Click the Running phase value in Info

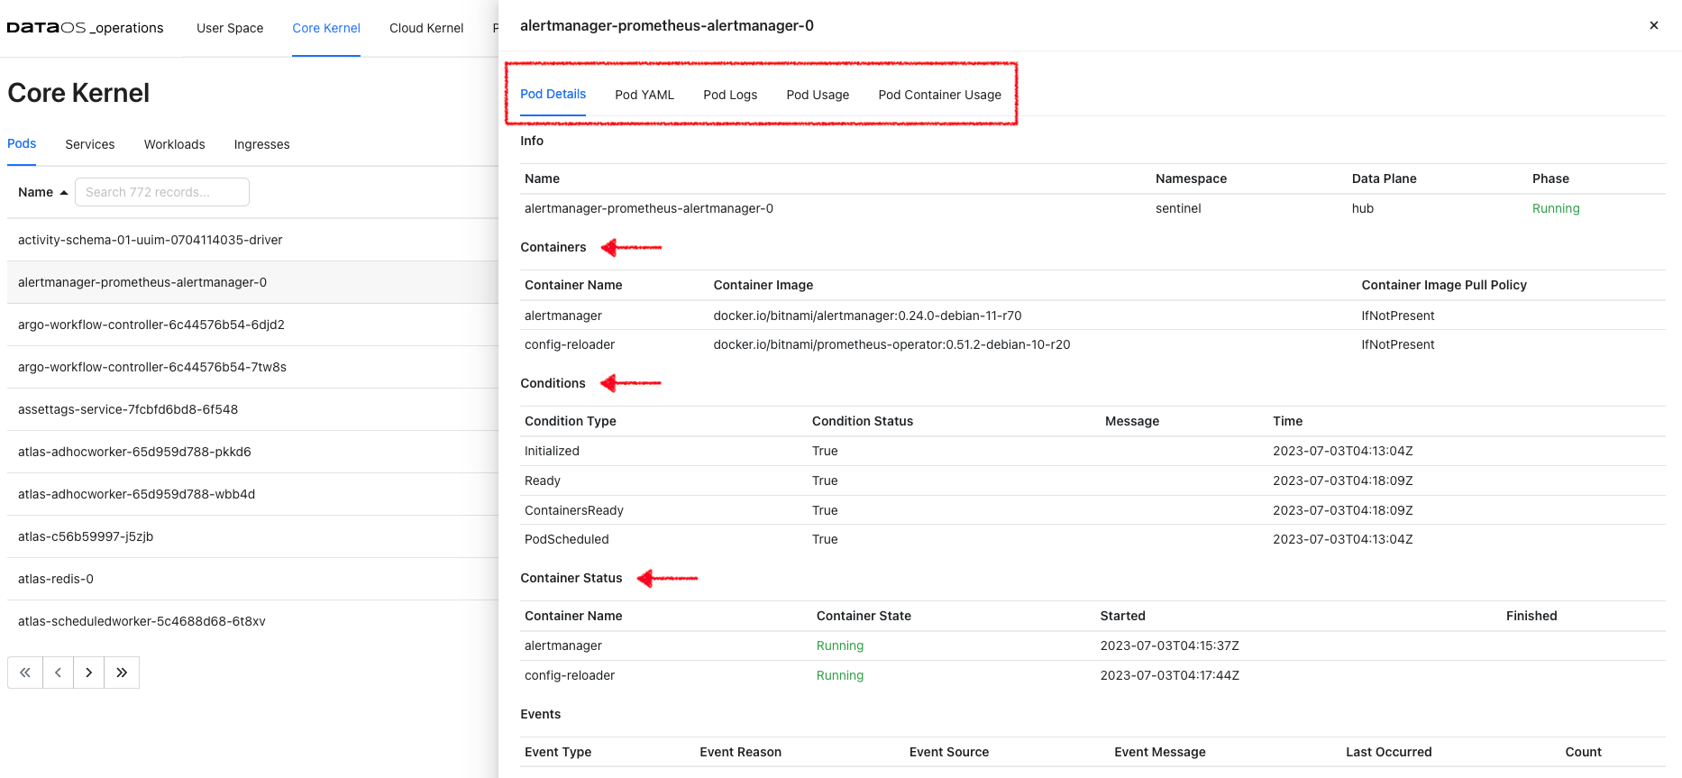point(1556,208)
